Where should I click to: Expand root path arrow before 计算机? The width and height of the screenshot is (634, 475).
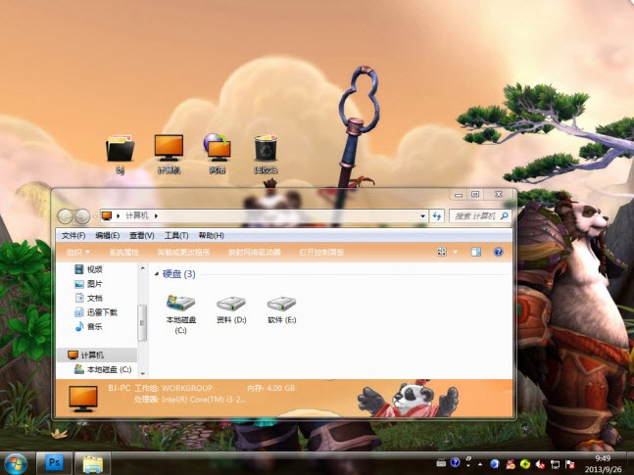118,215
